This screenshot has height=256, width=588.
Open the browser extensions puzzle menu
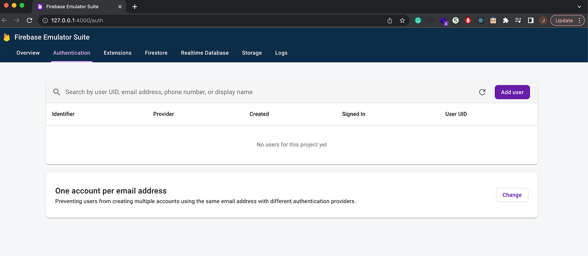[506, 20]
